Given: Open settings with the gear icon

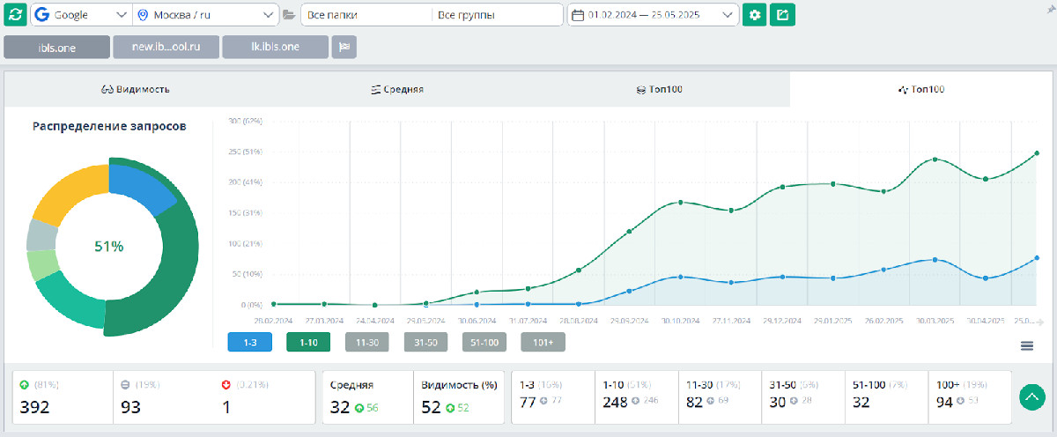Looking at the screenshot, I should pos(754,15).
